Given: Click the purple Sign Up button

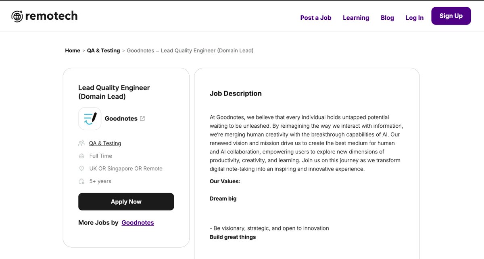Looking at the screenshot, I should click(x=451, y=16).
